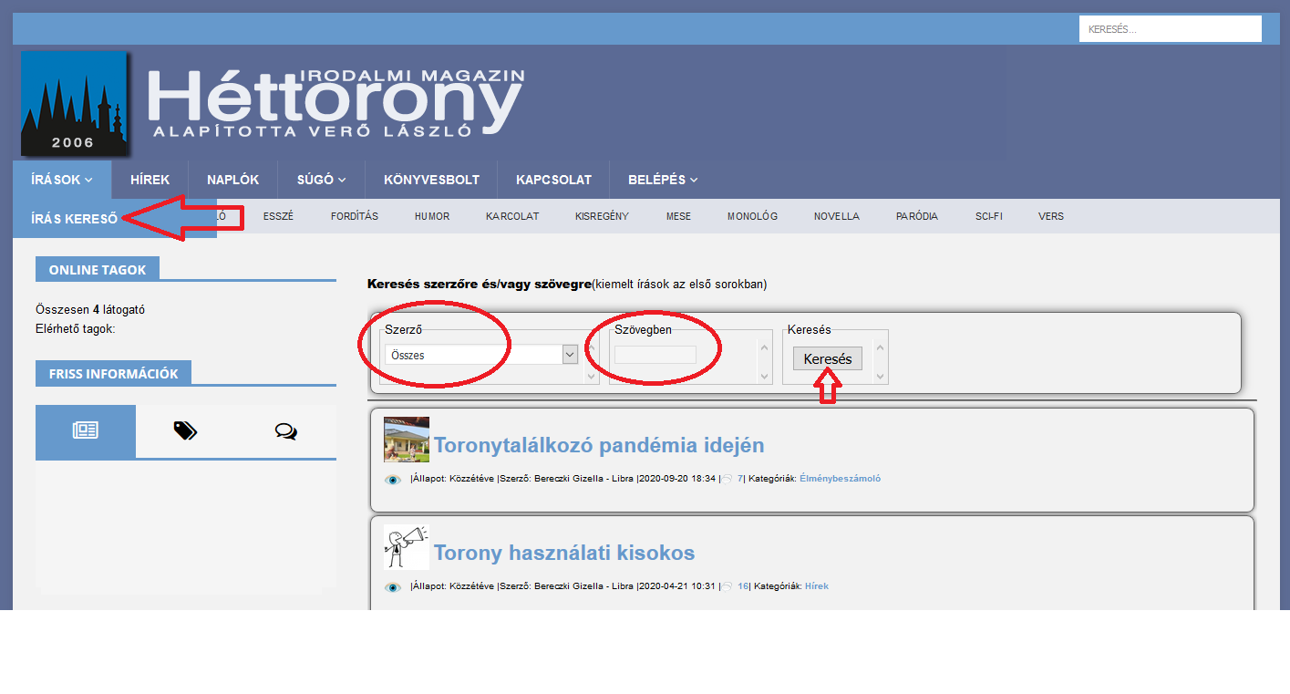Expand the ÍRÁSOK menu

pyautogui.click(x=62, y=180)
